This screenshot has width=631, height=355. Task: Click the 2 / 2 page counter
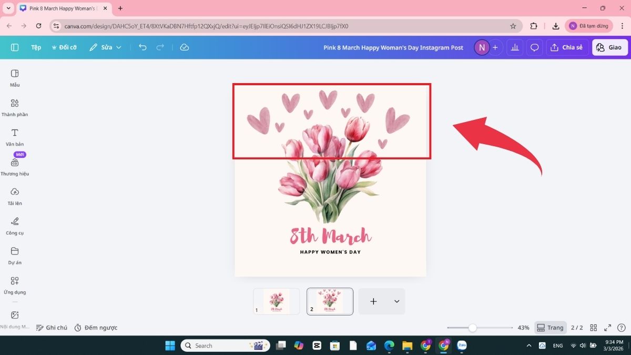(577, 328)
